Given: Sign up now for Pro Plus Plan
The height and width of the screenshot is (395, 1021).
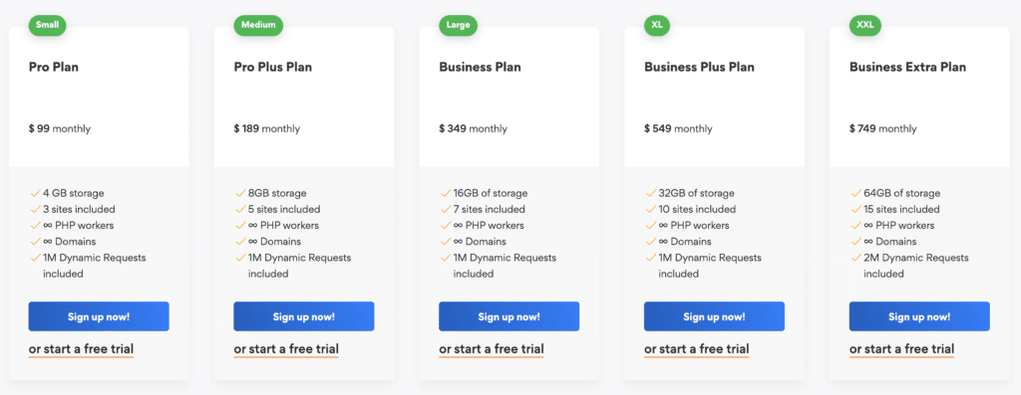Looking at the screenshot, I should point(304,316).
